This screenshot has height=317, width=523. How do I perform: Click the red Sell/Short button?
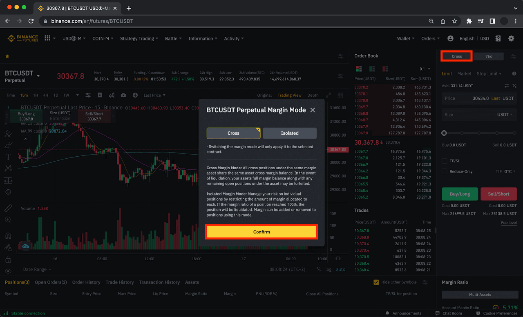499,194
